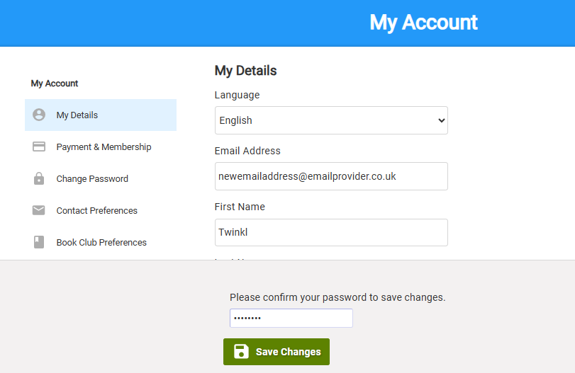Viewport: 575px width, 373px height.
Task: Click the My Account sidebar heading
Action: (x=55, y=84)
